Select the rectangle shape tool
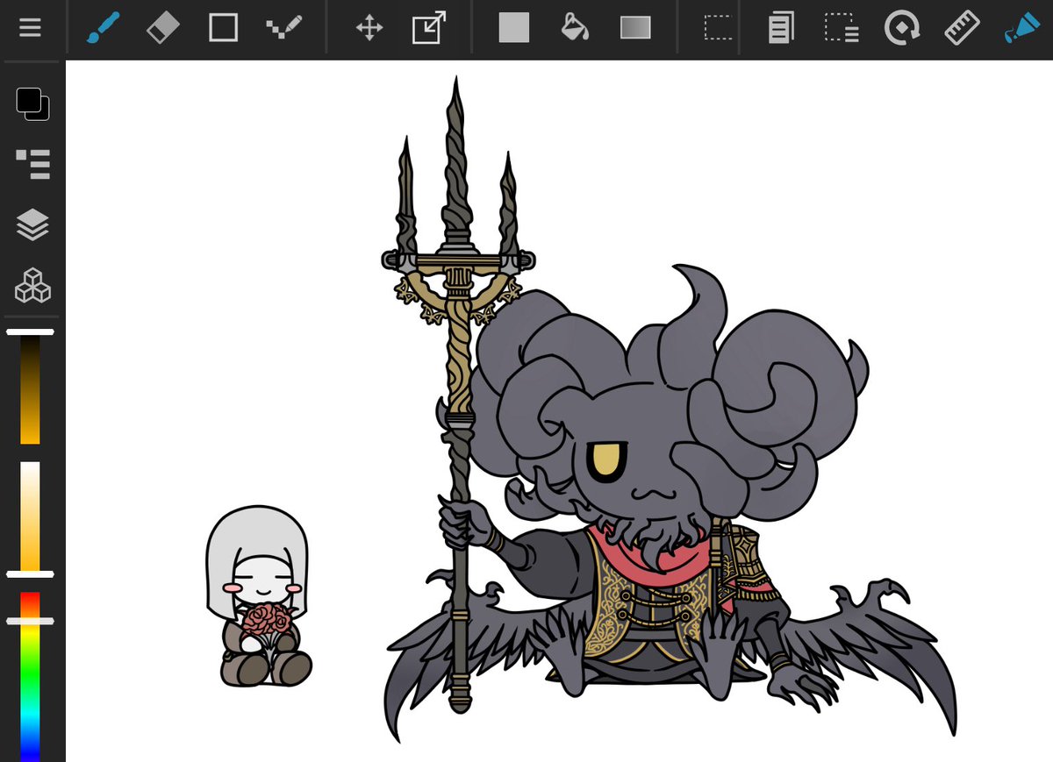Viewport: 1053px width, 762px height. click(224, 28)
